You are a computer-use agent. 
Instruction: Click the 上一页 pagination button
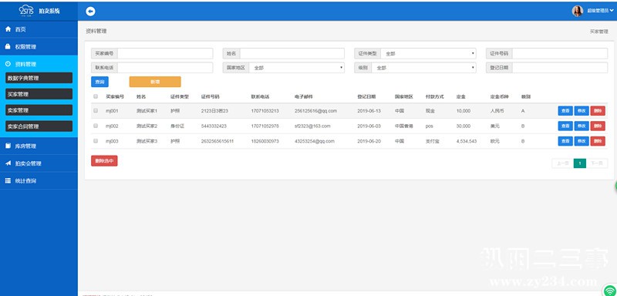(x=563, y=163)
